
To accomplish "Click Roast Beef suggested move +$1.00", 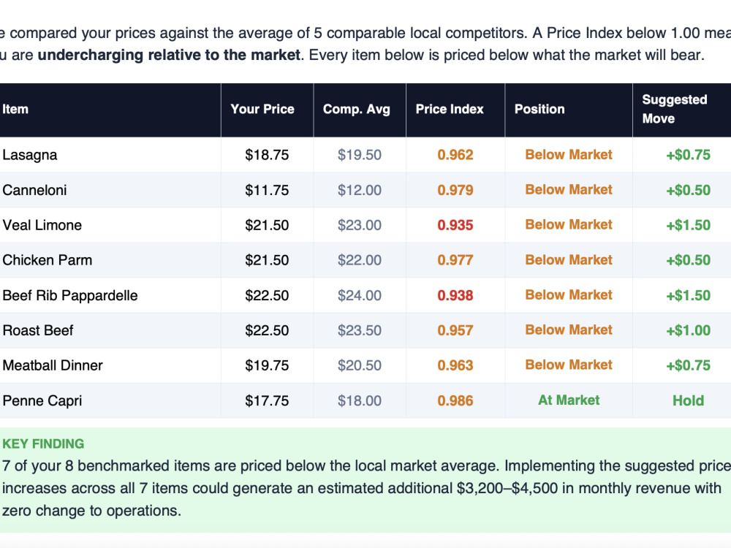I will click(688, 330).
